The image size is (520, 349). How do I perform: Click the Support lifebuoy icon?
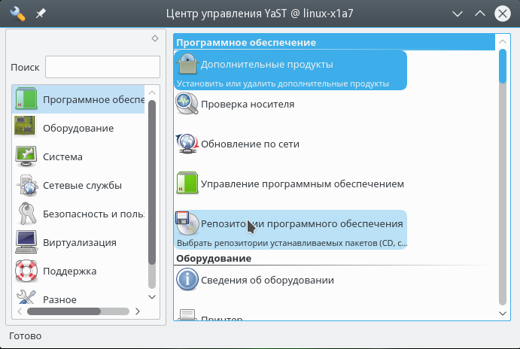[26, 271]
